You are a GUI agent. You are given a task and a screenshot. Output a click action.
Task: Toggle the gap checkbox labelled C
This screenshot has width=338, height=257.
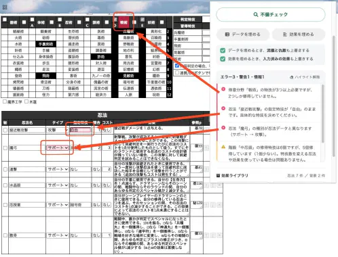(x=87, y=20)
